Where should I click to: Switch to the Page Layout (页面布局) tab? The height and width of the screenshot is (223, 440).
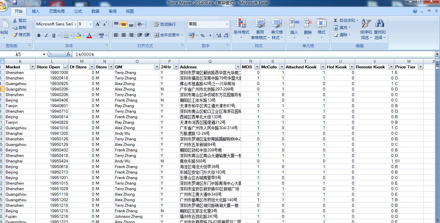(x=57, y=11)
